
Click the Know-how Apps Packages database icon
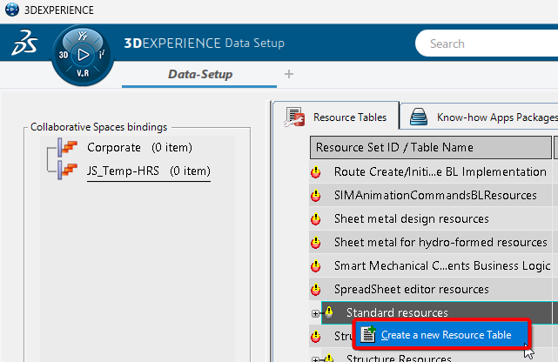click(x=419, y=117)
